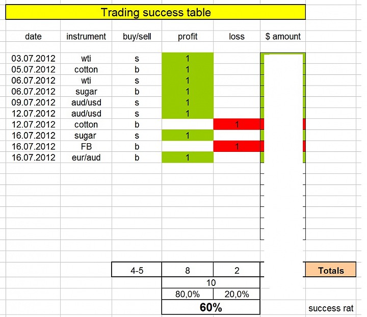The image size is (367, 317).
Task: Select the total trades cell showing 10
Action: click(211, 283)
